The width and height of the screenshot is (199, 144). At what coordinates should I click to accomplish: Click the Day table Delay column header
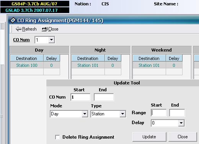[52, 58]
